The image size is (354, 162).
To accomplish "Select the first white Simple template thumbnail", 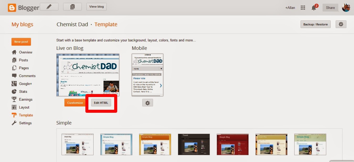I will tap(78, 144).
